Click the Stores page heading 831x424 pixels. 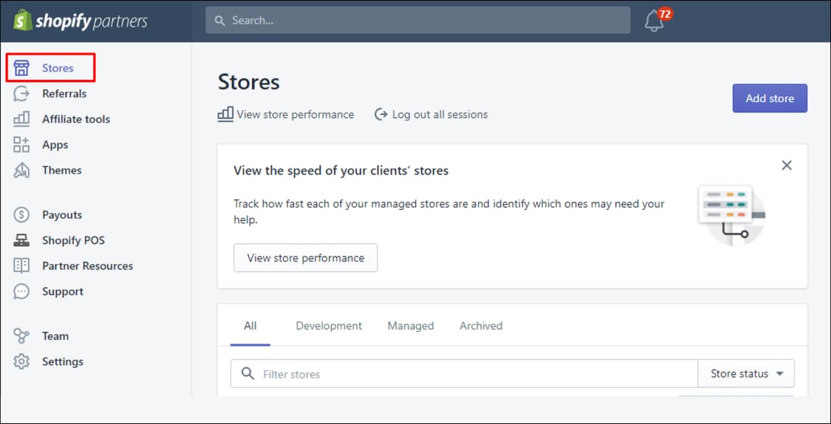249,82
